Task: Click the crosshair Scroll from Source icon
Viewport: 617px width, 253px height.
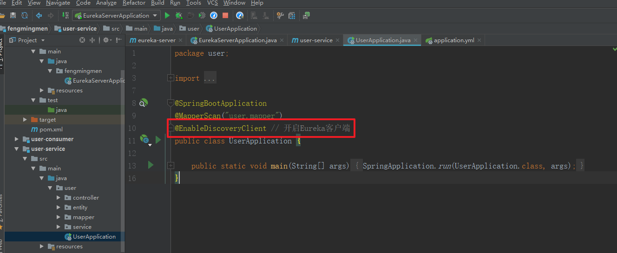Action: (82, 40)
